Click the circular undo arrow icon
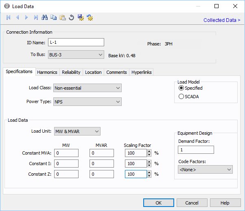 72,17
